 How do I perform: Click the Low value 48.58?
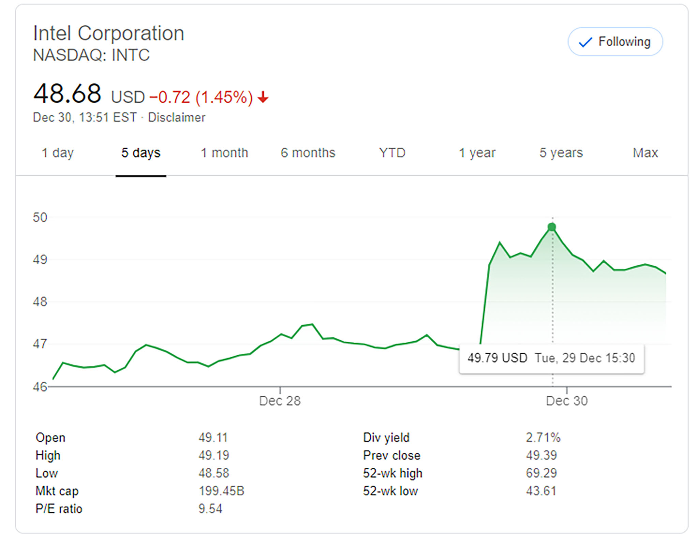pos(214,473)
